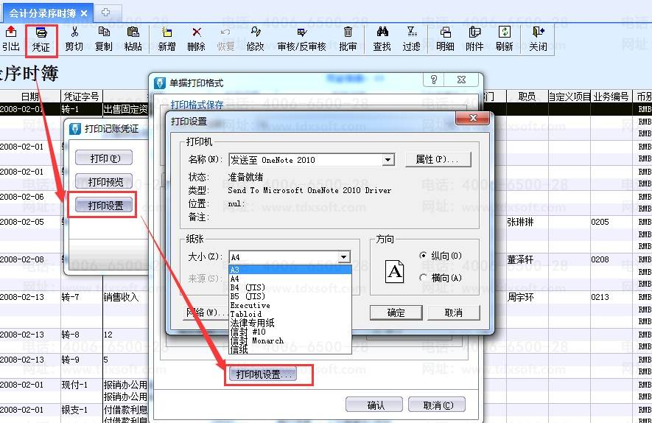Click the 凭证 print voucher toolbar icon
This screenshot has height=423, width=652.
point(41,32)
